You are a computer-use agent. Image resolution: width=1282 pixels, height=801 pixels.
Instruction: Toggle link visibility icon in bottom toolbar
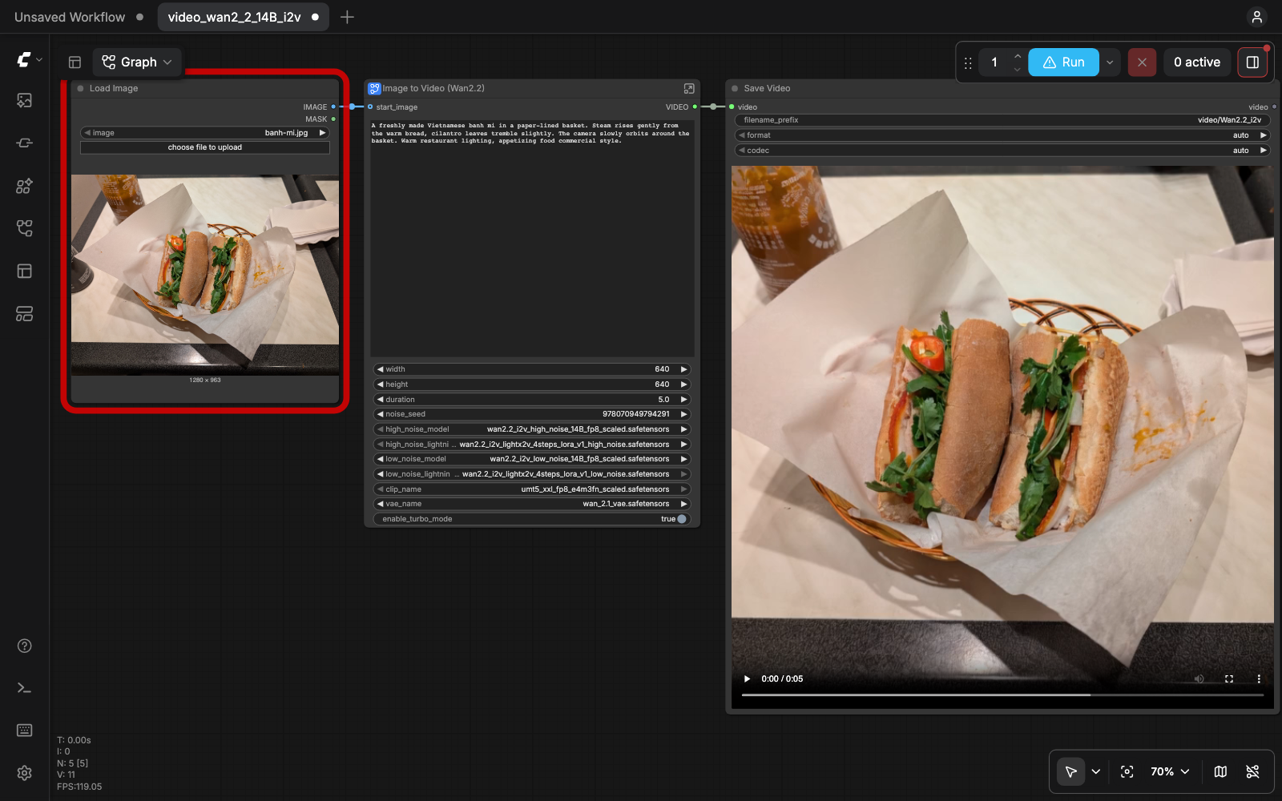pos(1253,771)
